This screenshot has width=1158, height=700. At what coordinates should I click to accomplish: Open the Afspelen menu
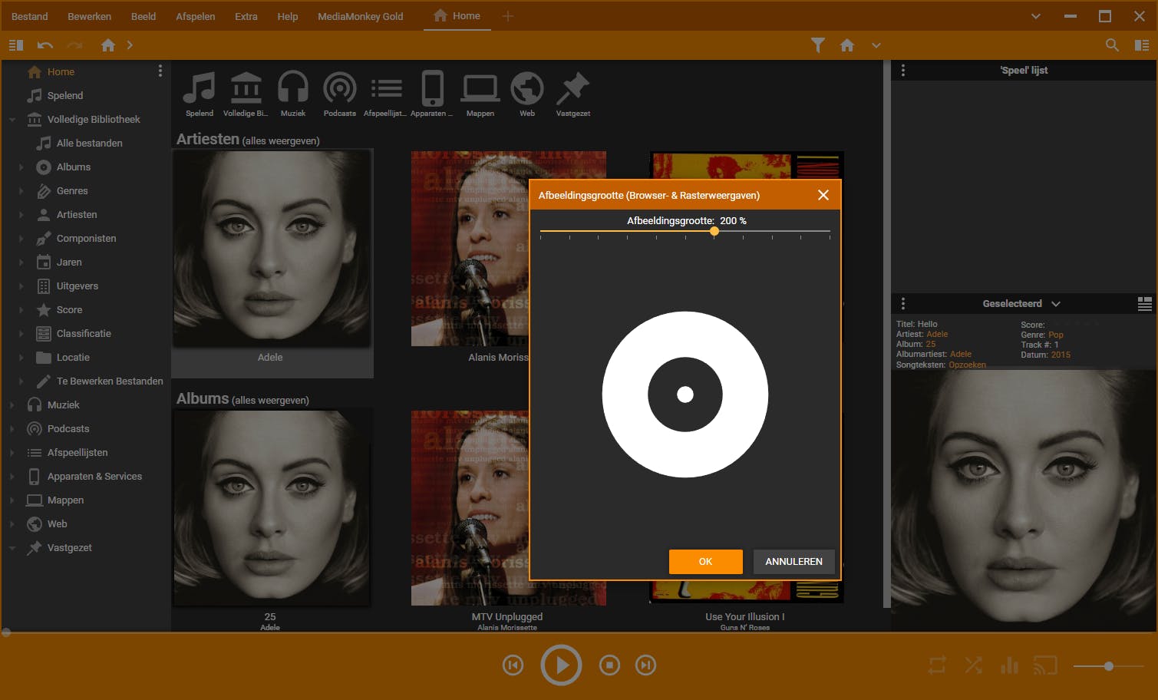(x=196, y=16)
